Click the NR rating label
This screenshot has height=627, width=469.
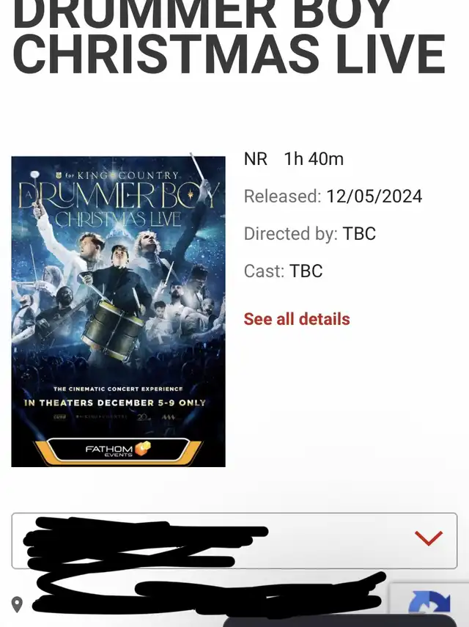(x=256, y=158)
